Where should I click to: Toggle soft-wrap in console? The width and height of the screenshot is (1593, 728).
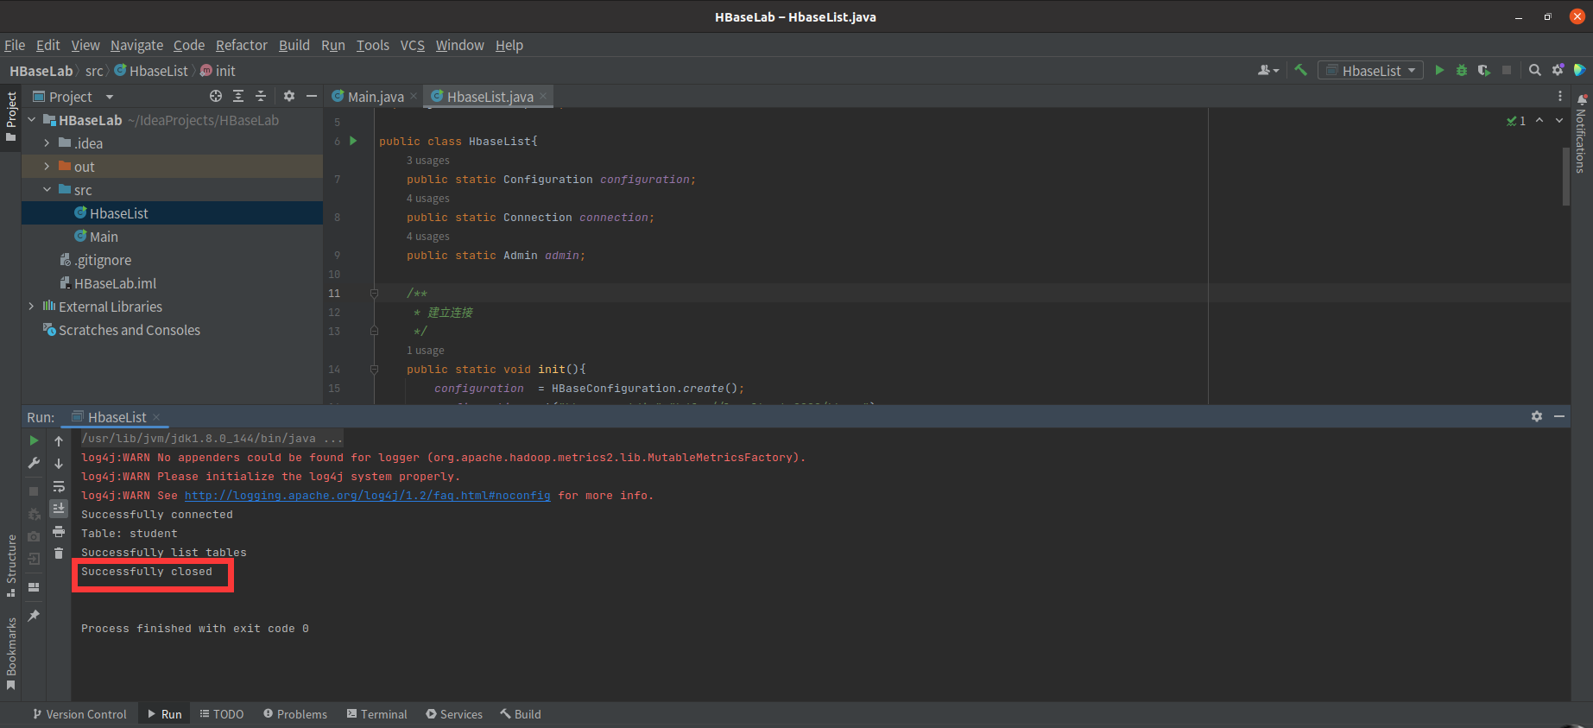pos(59,486)
